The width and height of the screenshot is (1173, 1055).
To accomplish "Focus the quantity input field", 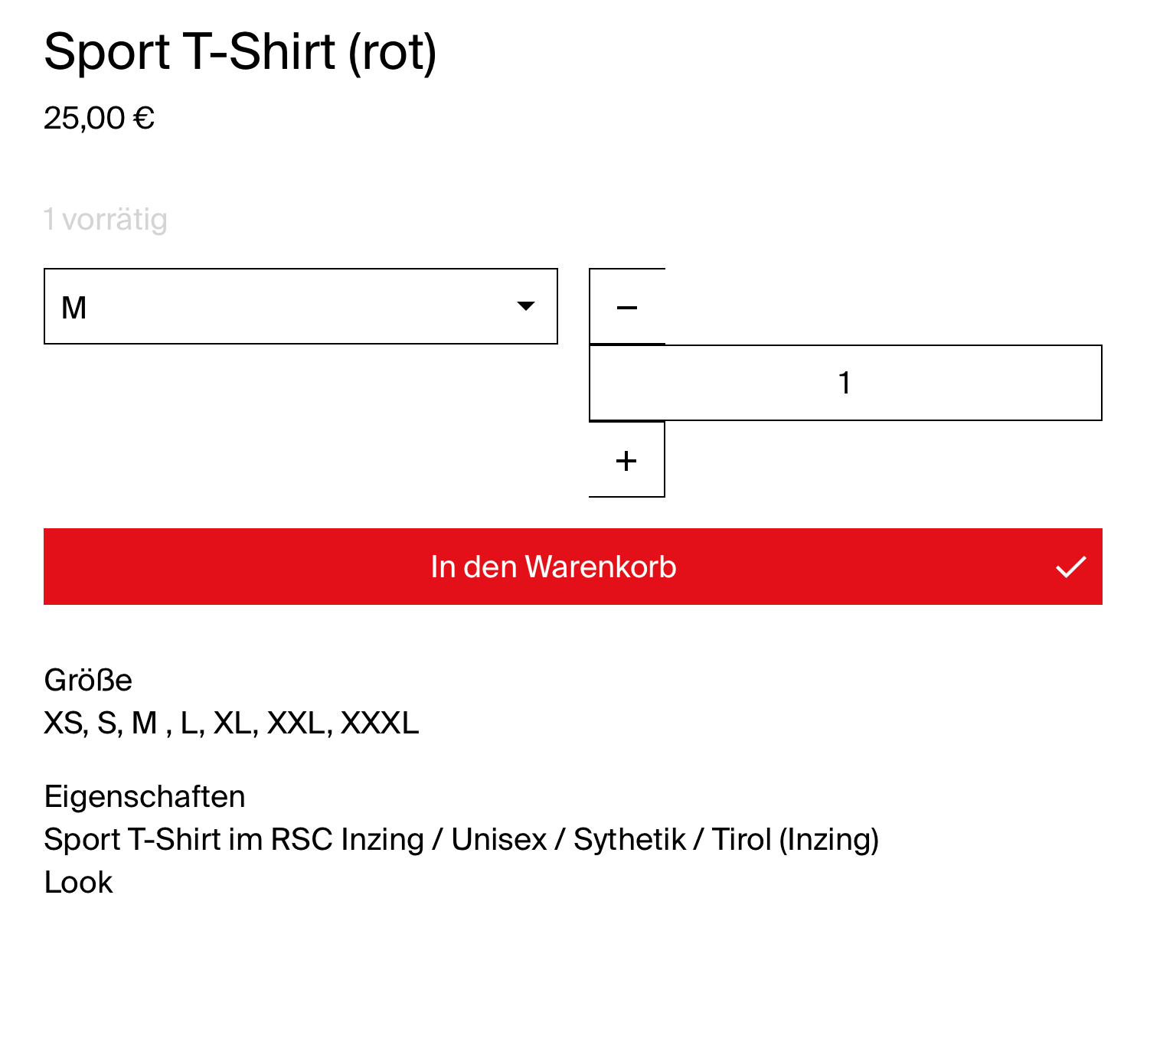I will [x=845, y=383].
